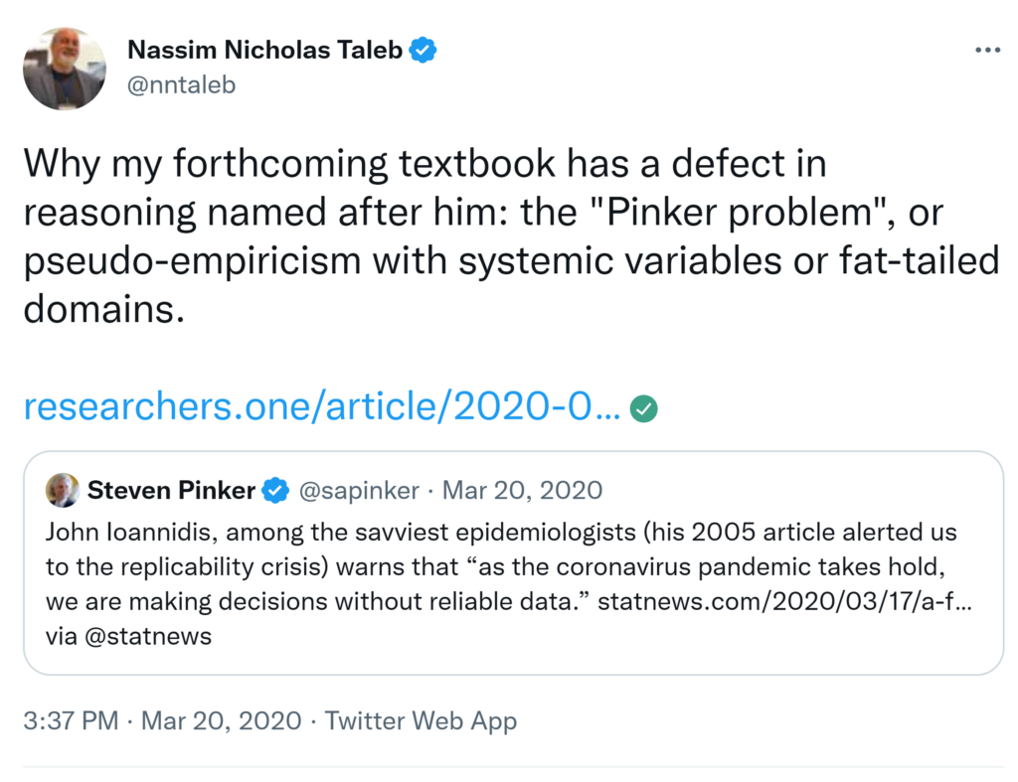This screenshot has height=782, width=1018.
Task: Click Nassim Taleb's profile avatar
Action: 65,69
